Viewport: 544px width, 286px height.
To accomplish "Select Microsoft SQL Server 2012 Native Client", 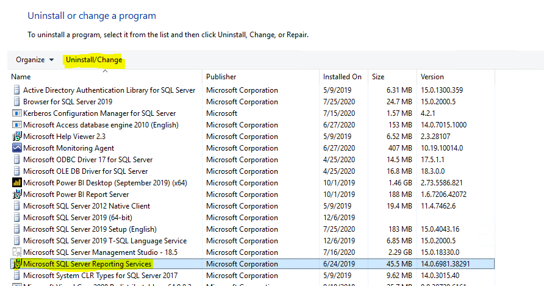I will tap(87, 206).
